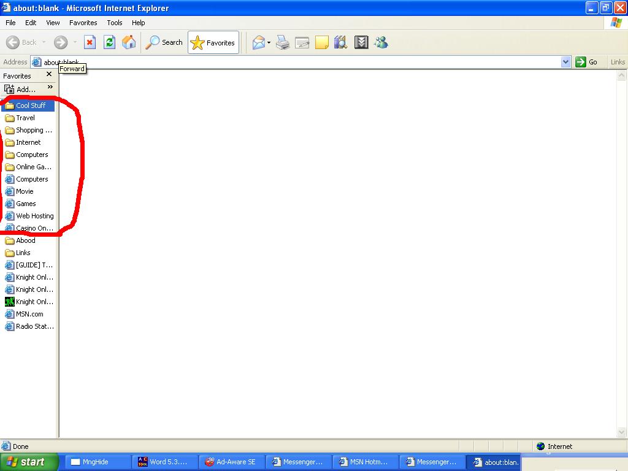
Task: Click the Stop toolbar icon
Action: point(90,42)
